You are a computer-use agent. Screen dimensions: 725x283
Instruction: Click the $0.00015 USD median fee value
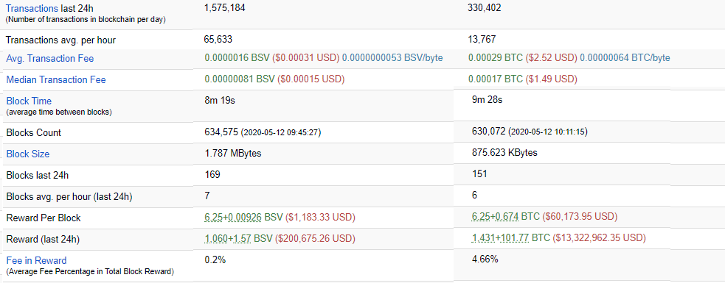tap(312, 79)
